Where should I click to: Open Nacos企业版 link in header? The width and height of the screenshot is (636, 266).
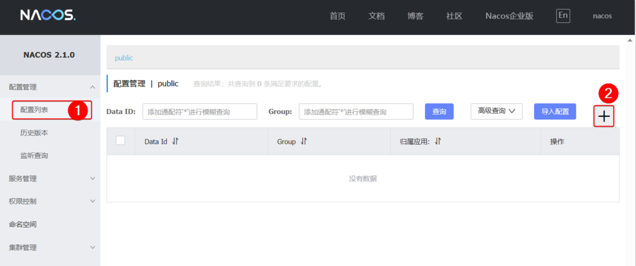509,16
